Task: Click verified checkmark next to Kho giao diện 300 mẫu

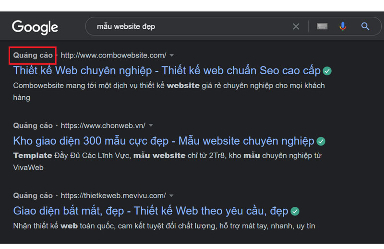Action: [321, 141]
